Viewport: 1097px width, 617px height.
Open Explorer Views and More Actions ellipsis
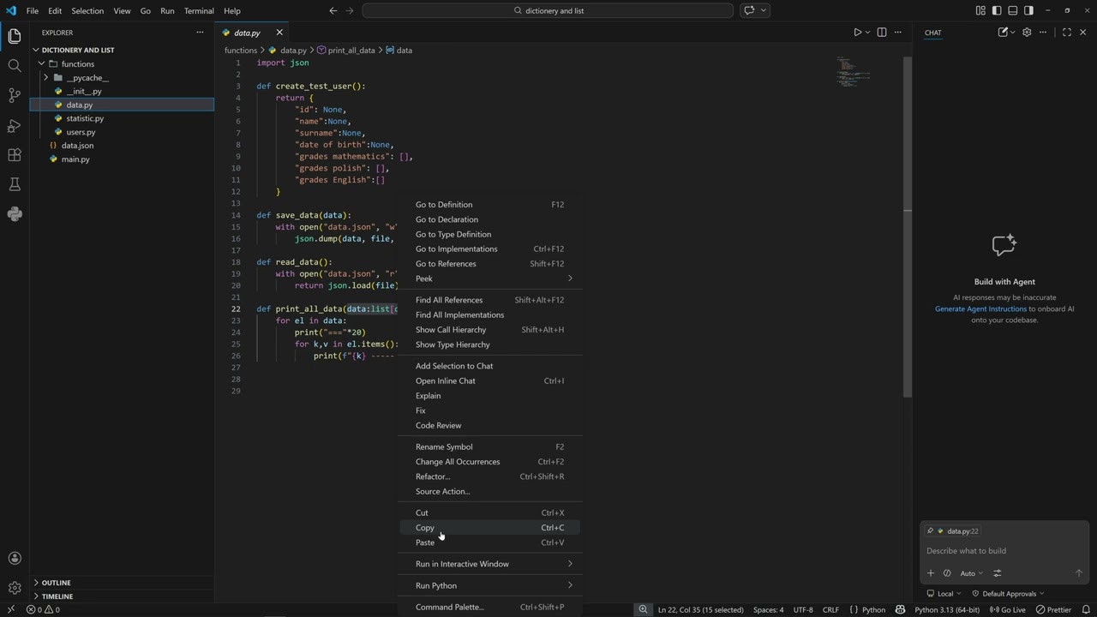(x=200, y=33)
